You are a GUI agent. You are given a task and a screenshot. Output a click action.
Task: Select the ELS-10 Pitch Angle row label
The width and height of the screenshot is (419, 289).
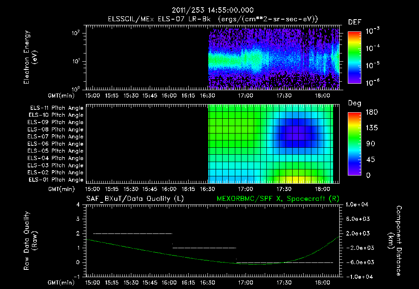56,115
